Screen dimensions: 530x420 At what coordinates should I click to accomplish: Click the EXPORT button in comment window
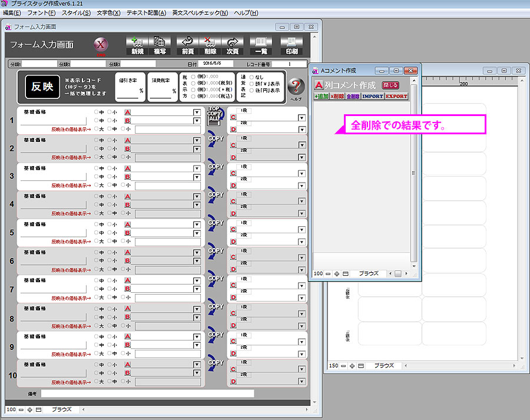[x=396, y=96]
